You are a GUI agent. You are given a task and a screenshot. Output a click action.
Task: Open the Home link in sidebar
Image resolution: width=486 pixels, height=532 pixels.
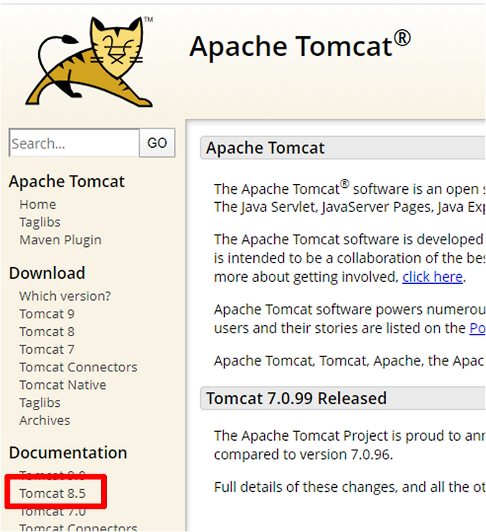(38, 205)
